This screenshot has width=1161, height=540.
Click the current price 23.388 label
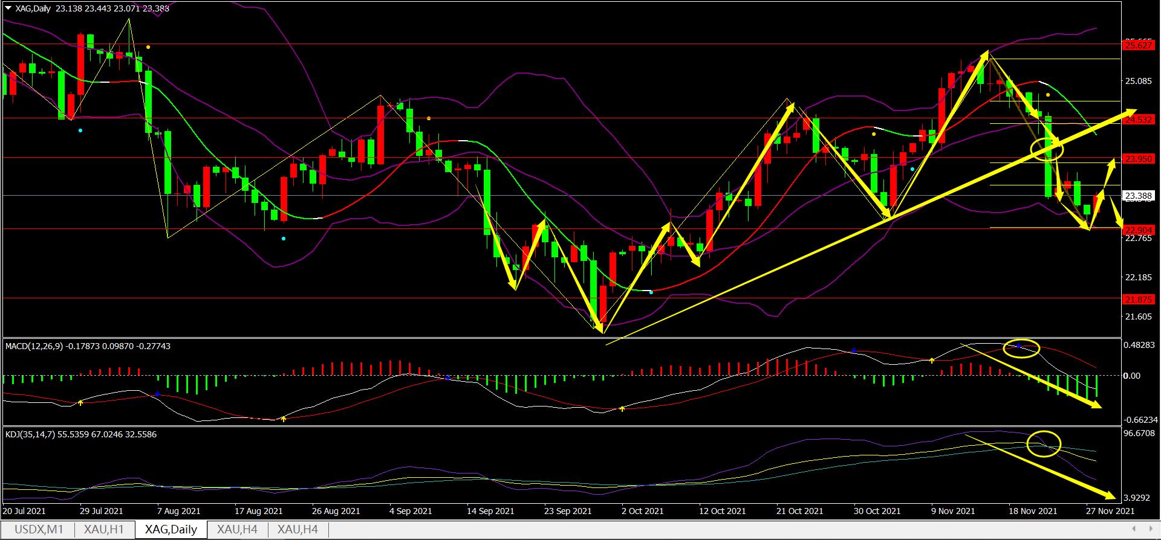(x=1137, y=196)
